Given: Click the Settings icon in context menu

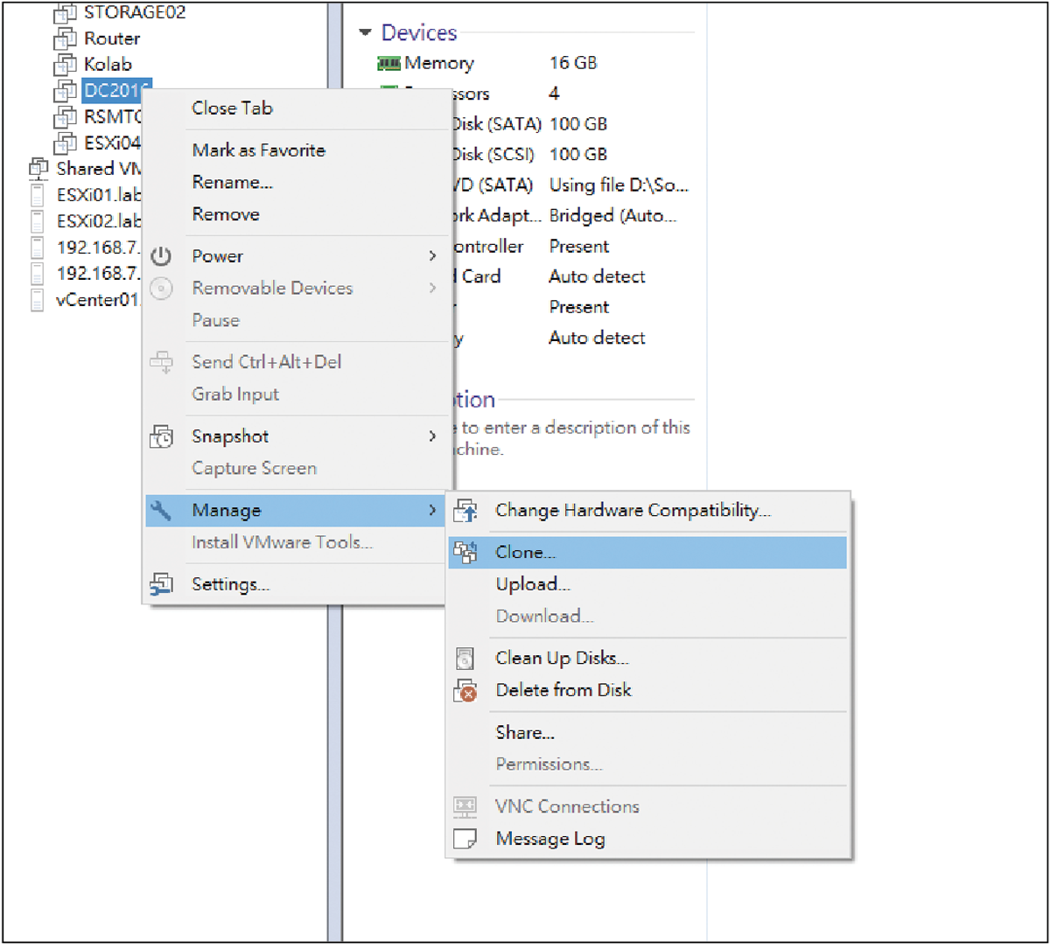Looking at the screenshot, I should pyautogui.click(x=161, y=584).
